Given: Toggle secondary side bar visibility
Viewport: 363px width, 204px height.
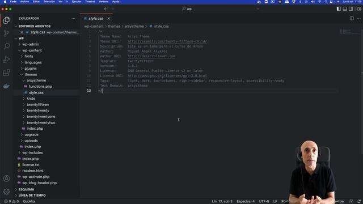Looking at the screenshot, I should [x=351, y=9].
